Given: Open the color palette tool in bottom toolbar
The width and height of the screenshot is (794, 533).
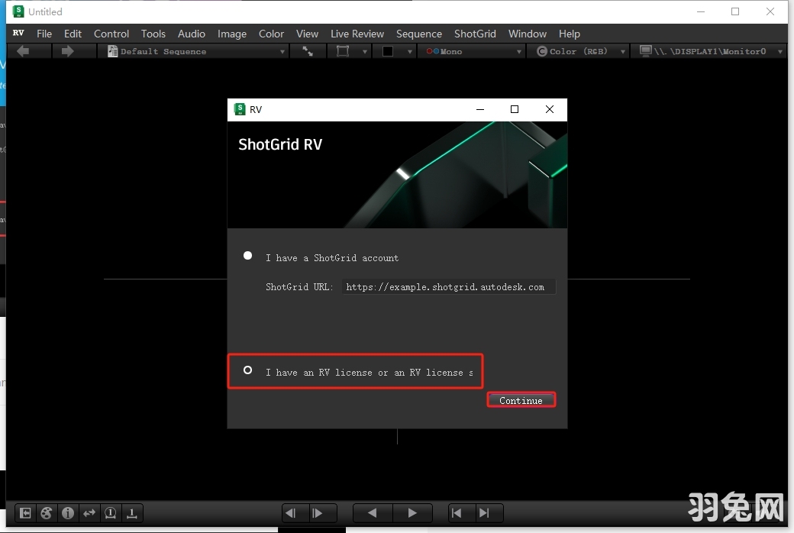Looking at the screenshot, I should pos(46,513).
